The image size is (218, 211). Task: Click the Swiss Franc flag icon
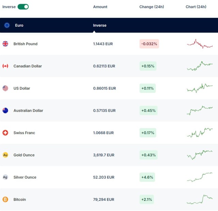pyautogui.click(x=5, y=132)
